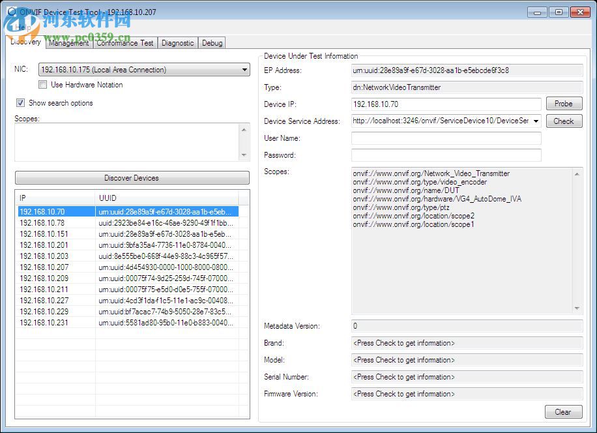Screen dimensions: 597x433
Task: Click the Clear button
Action: click(x=563, y=411)
